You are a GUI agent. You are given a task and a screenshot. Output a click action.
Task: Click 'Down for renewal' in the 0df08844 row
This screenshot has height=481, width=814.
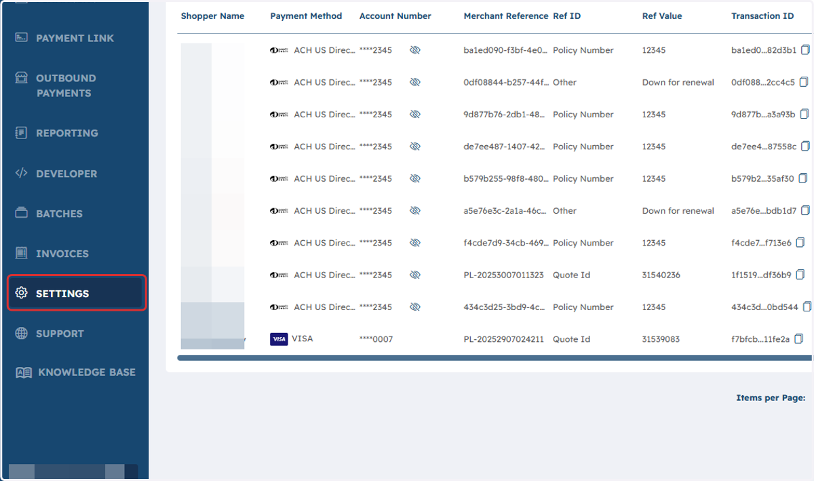(x=678, y=82)
